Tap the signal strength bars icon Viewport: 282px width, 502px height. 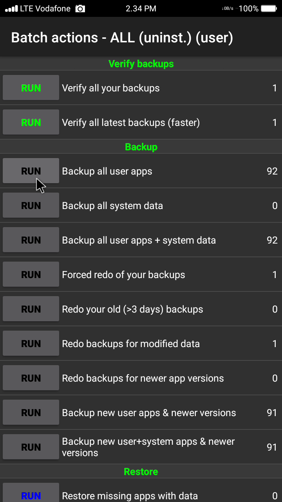pos(11,9)
